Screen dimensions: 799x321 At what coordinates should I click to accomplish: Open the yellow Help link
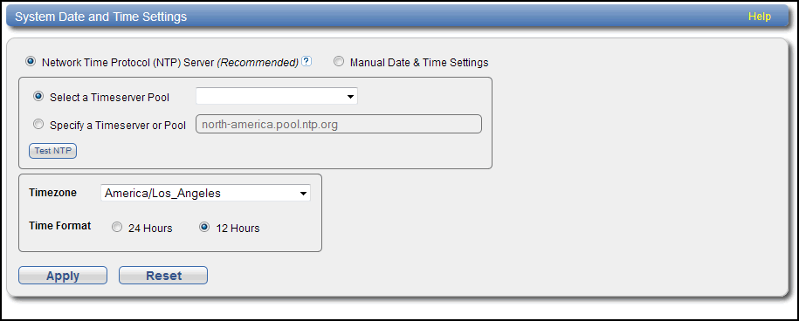pos(759,17)
